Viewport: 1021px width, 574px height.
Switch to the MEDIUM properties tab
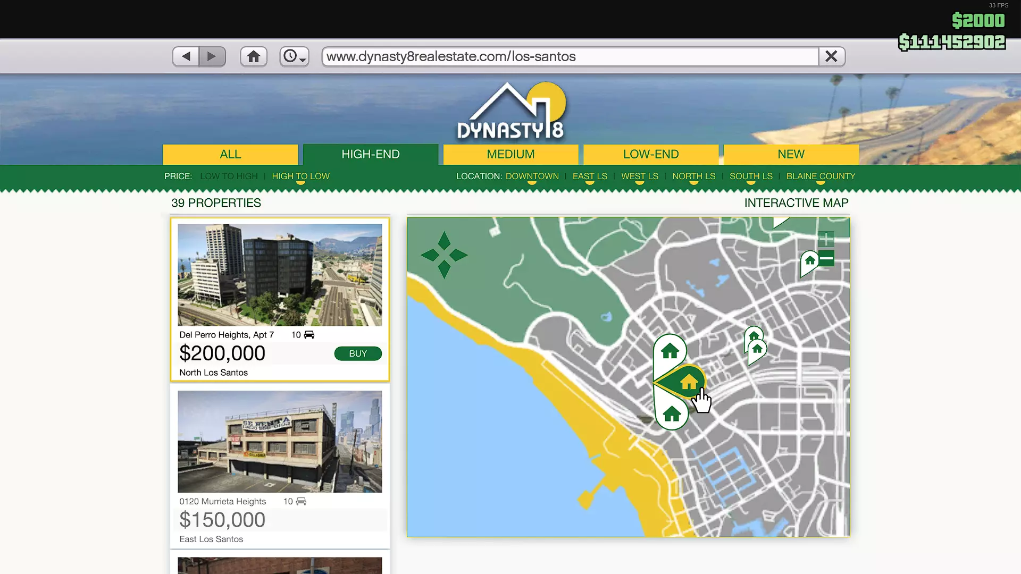[x=510, y=154]
